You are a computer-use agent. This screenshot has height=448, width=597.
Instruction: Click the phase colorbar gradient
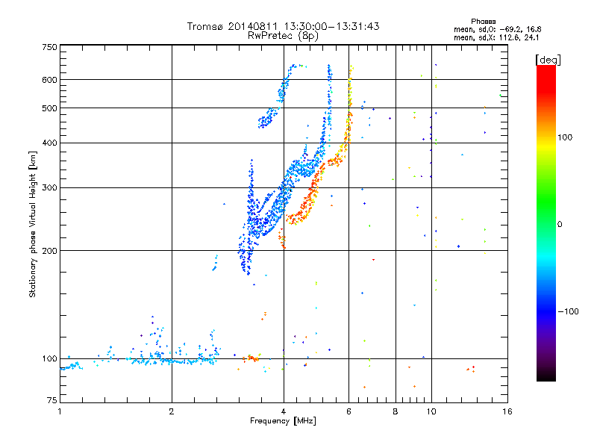coord(546,223)
